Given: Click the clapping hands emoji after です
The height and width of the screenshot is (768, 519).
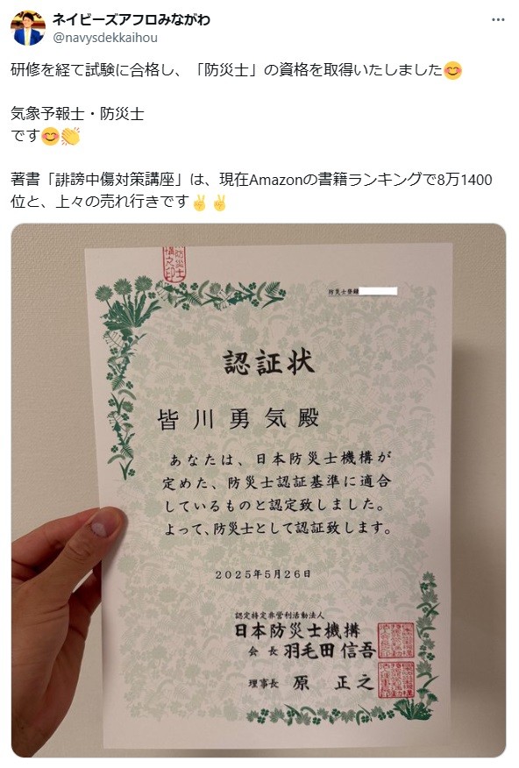Looking at the screenshot, I should click(x=70, y=136).
